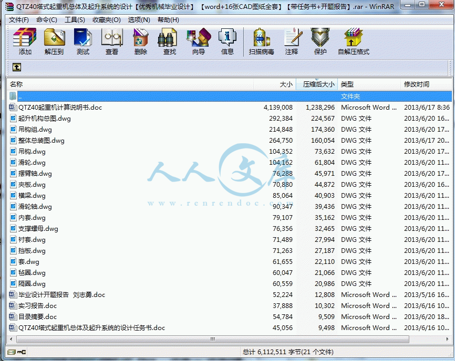
Task: Click the up-one-level folder arrow icon
Action: 16,67
